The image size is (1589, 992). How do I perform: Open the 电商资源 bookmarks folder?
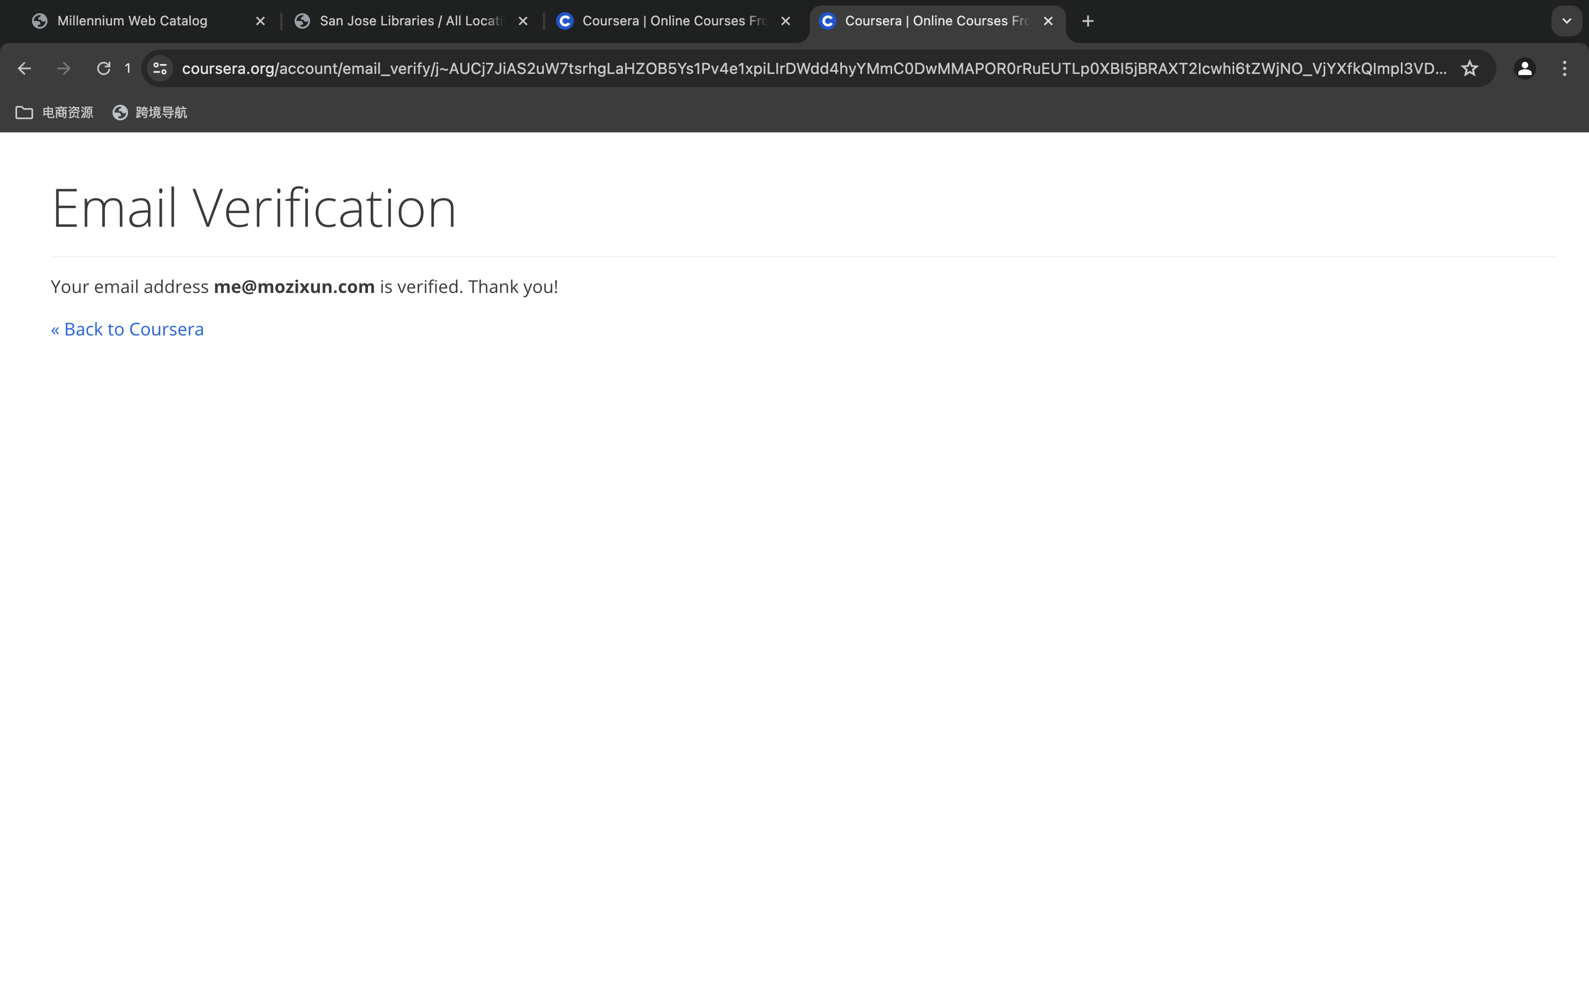tap(55, 113)
